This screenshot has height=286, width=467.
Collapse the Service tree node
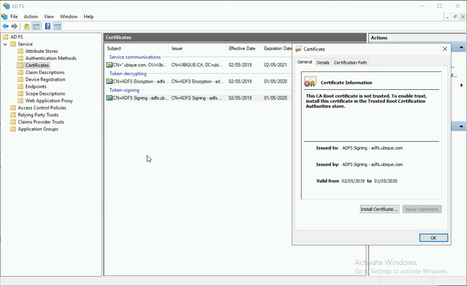6,44
